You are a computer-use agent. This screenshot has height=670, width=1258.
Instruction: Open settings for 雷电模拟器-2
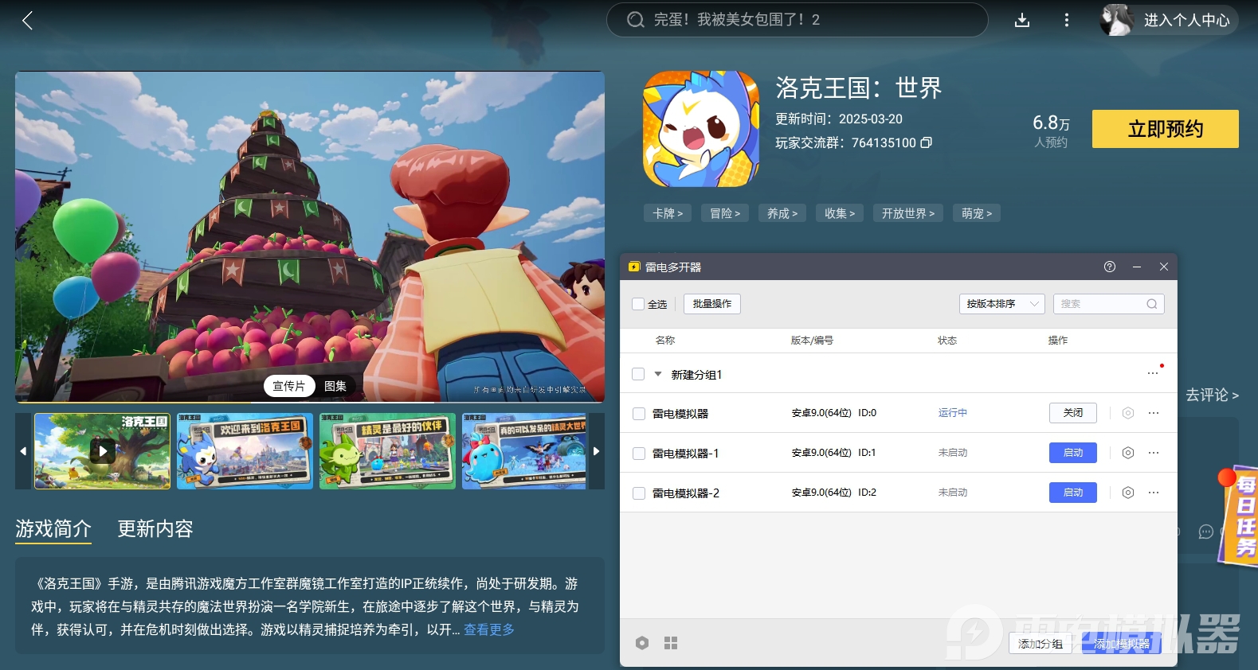point(1128,493)
